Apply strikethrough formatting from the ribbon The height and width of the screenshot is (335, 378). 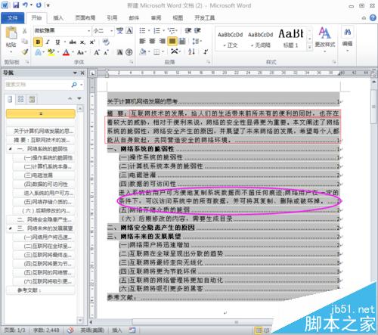pyautogui.click(x=73, y=42)
